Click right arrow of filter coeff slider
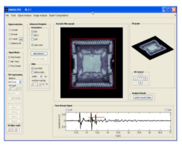The width and height of the screenshot is (182, 147). tap(16, 129)
